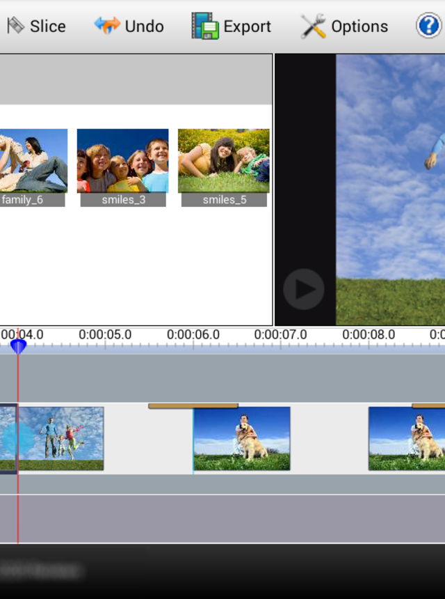Open the Options settings
The height and width of the screenshot is (599, 445).
point(345,26)
